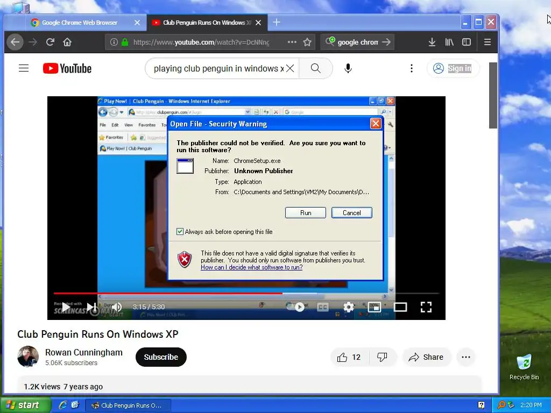
Task: Open more actions menu beside Share
Action: pos(466,357)
